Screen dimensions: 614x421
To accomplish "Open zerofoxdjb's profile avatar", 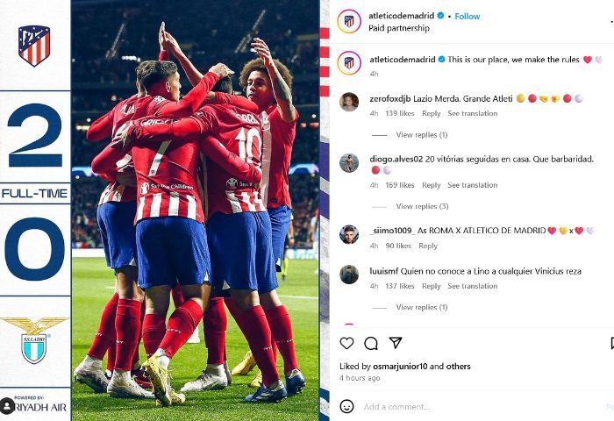I will pos(349,103).
